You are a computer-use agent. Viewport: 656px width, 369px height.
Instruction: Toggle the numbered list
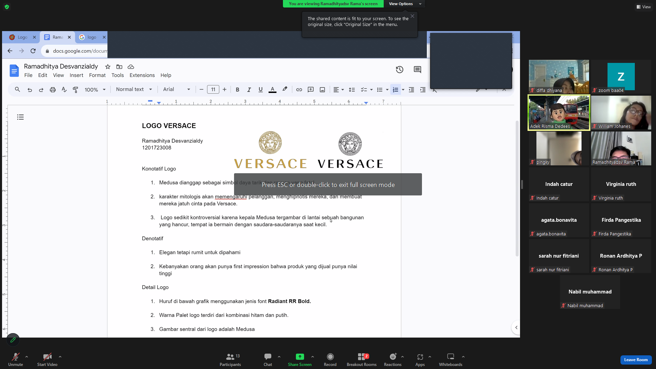click(395, 90)
